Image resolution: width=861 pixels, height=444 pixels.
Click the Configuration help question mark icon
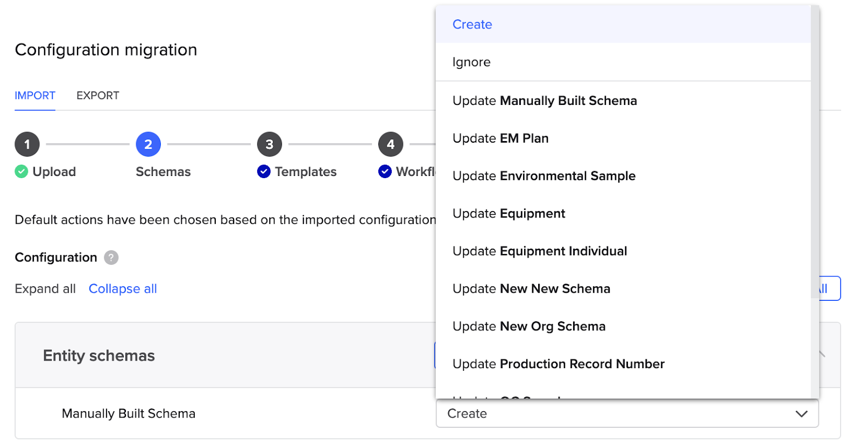[111, 258]
